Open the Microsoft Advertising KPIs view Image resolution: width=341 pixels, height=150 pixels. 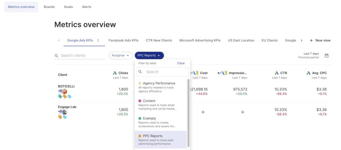pyautogui.click(x=200, y=40)
